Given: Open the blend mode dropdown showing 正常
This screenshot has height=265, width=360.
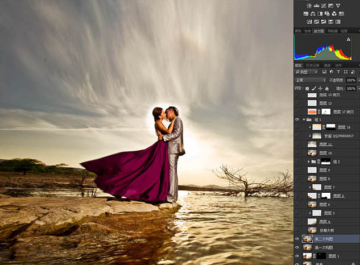Looking at the screenshot, I should pyautogui.click(x=311, y=80).
